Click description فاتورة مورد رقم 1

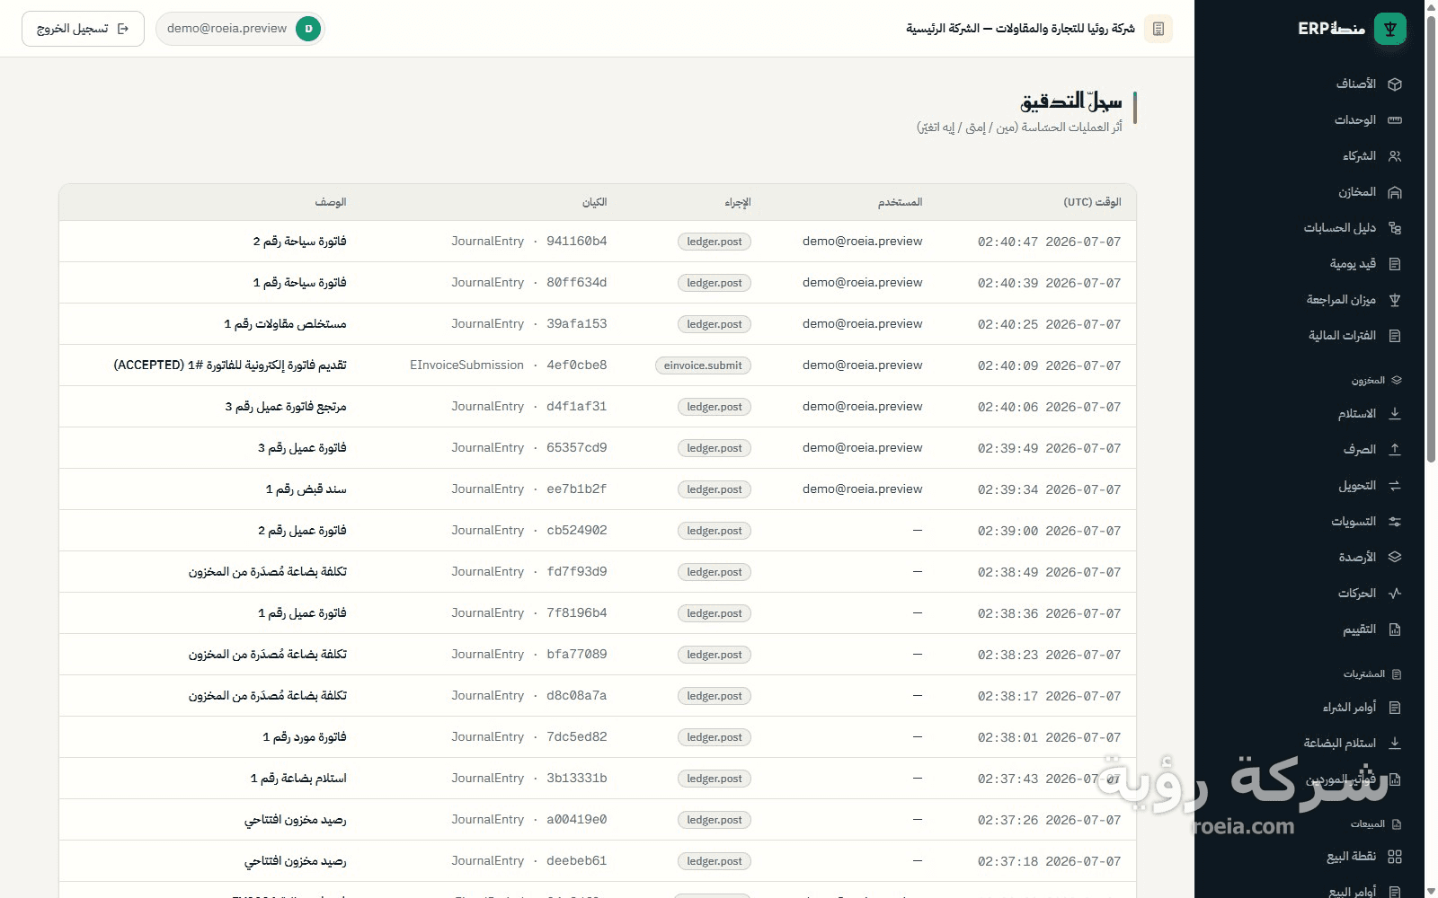(x=305, y=737)
